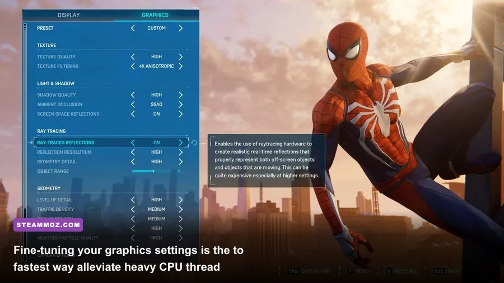Click the ESC Back prompt
The height and width of the screenshot is (283, 504).
pyautogui.click(x=447, y=271)
